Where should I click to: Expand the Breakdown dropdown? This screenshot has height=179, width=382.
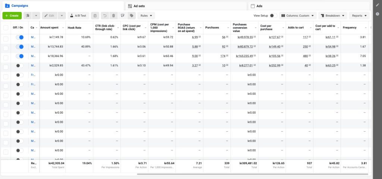coord(333,16)
